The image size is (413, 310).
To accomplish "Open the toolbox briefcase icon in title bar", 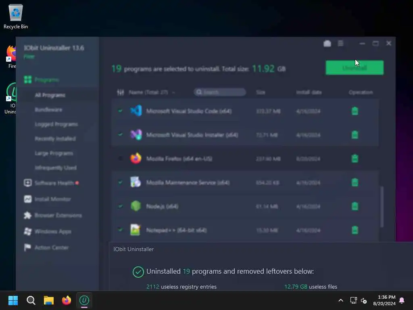I will coord(327,44).
